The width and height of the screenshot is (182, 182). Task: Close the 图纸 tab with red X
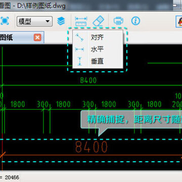pyautogui.click(x=37, y=37)
